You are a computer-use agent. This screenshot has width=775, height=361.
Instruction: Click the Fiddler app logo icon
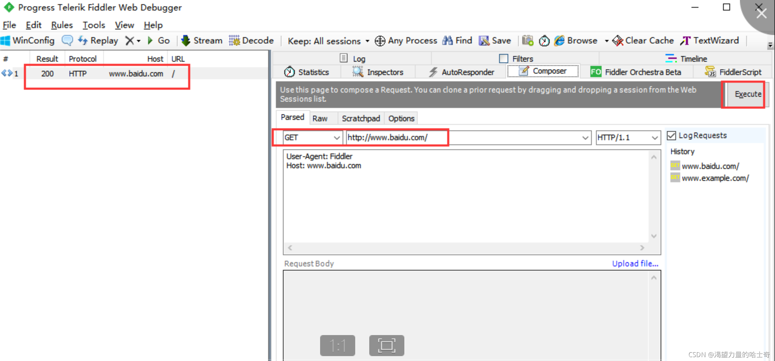pyautogui.click(x=8, y=7)
